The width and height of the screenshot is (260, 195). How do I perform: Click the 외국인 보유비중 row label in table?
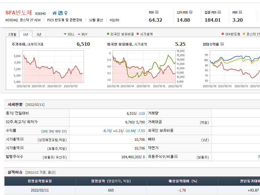click(x=161, y=130)
